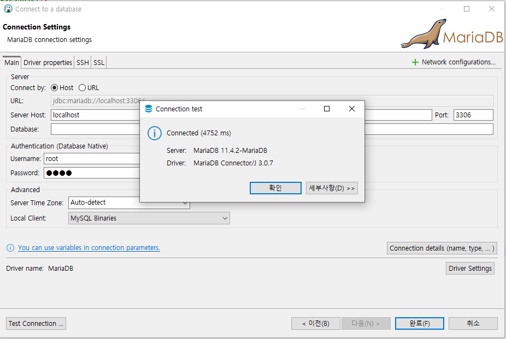
Task: Click the Database input field
Action: [x=272, y=129]
